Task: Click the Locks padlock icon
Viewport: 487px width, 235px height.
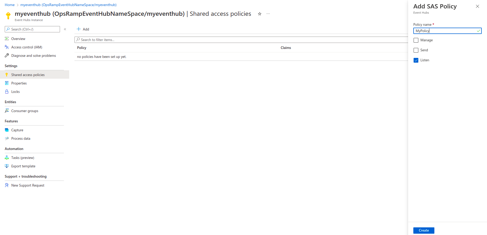Action: (7, 92)
